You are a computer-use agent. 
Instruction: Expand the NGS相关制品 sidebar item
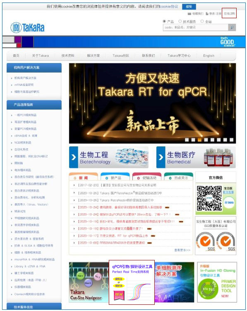pyautogui.click(x=23, y=143)
